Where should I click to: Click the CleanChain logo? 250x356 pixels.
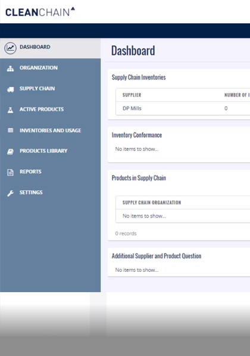(40, 12)
